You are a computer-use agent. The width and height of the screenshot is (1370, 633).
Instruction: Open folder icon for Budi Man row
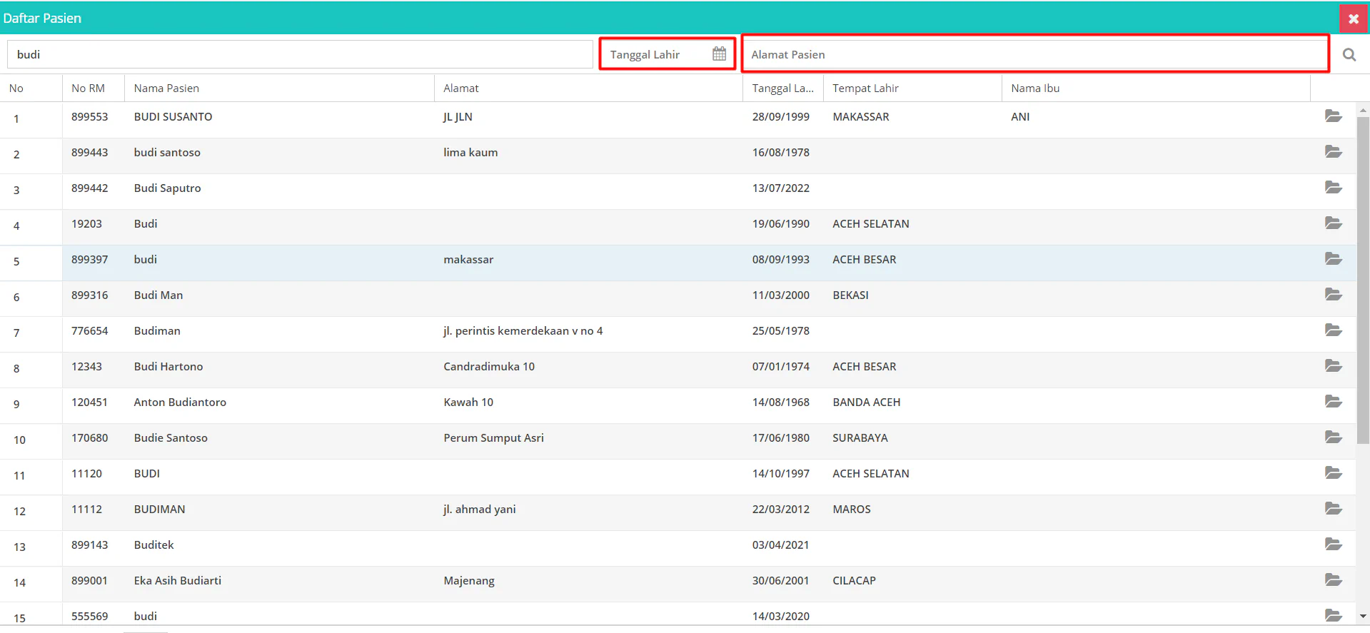(1333, 294)
